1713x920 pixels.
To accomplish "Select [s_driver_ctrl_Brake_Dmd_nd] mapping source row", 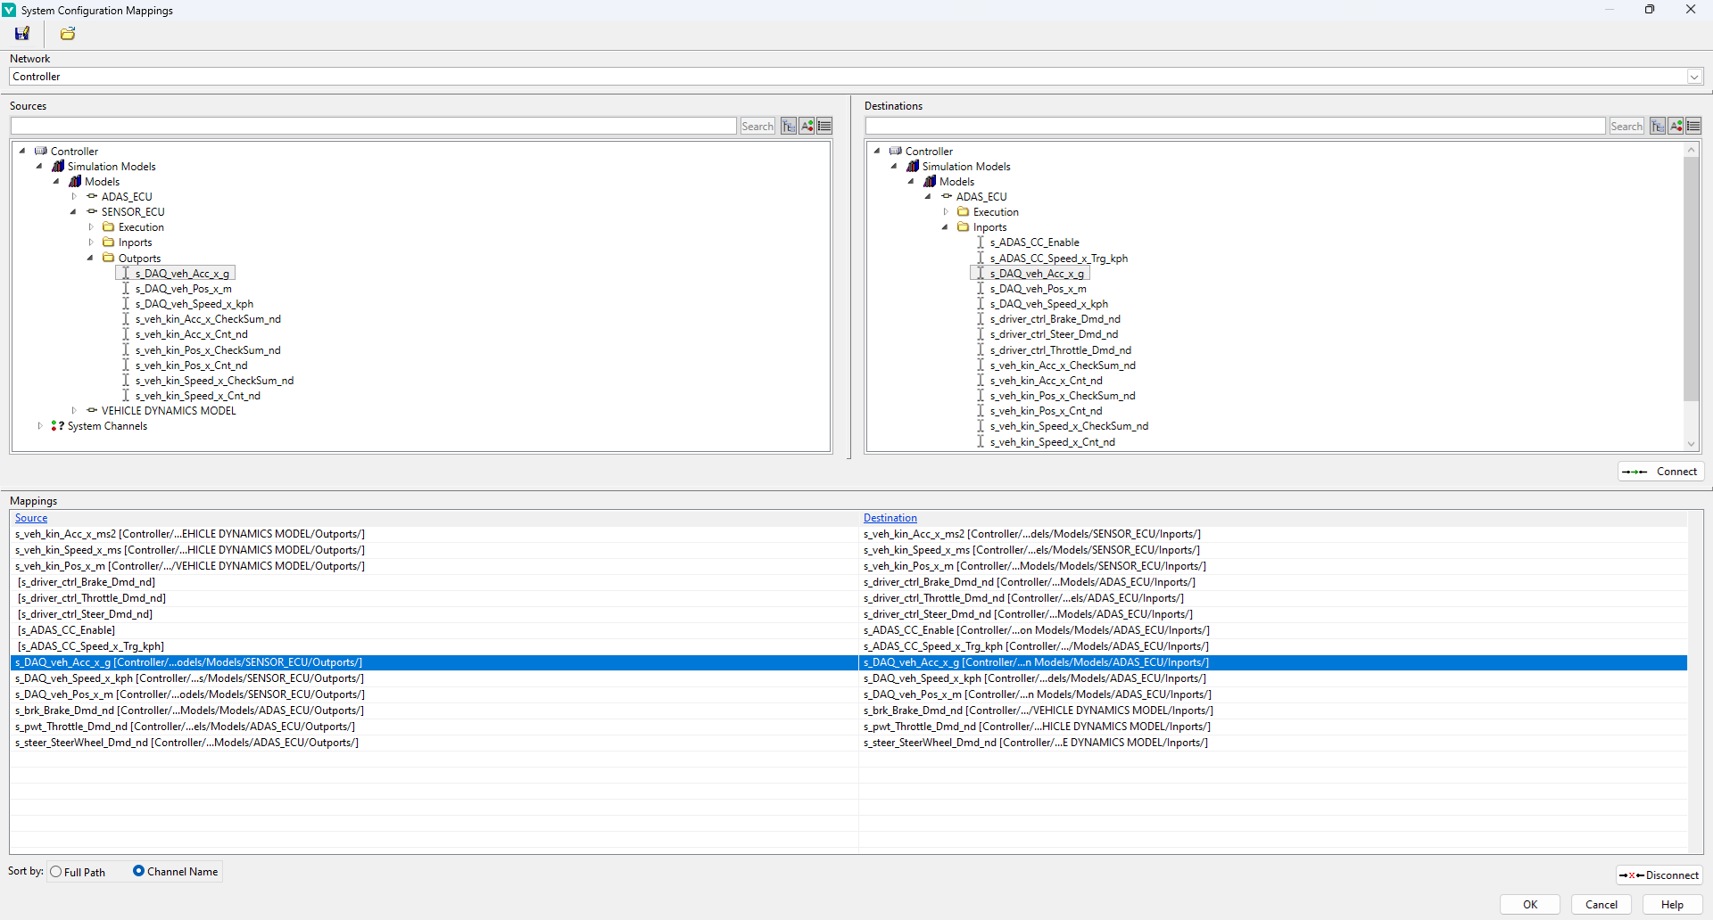I will (434, 582).
